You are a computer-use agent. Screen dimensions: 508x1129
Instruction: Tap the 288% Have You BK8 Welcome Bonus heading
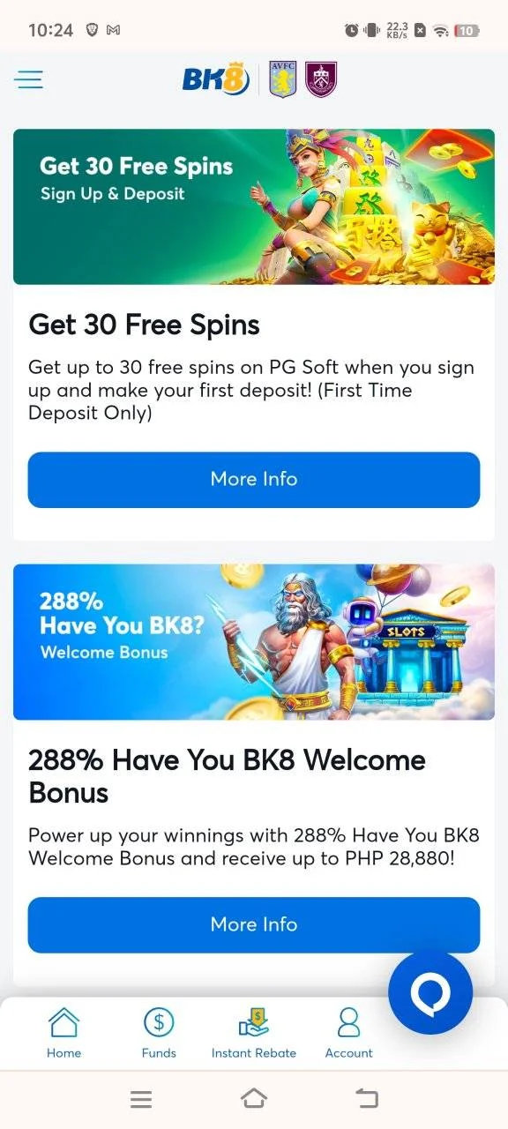(227, 776)
